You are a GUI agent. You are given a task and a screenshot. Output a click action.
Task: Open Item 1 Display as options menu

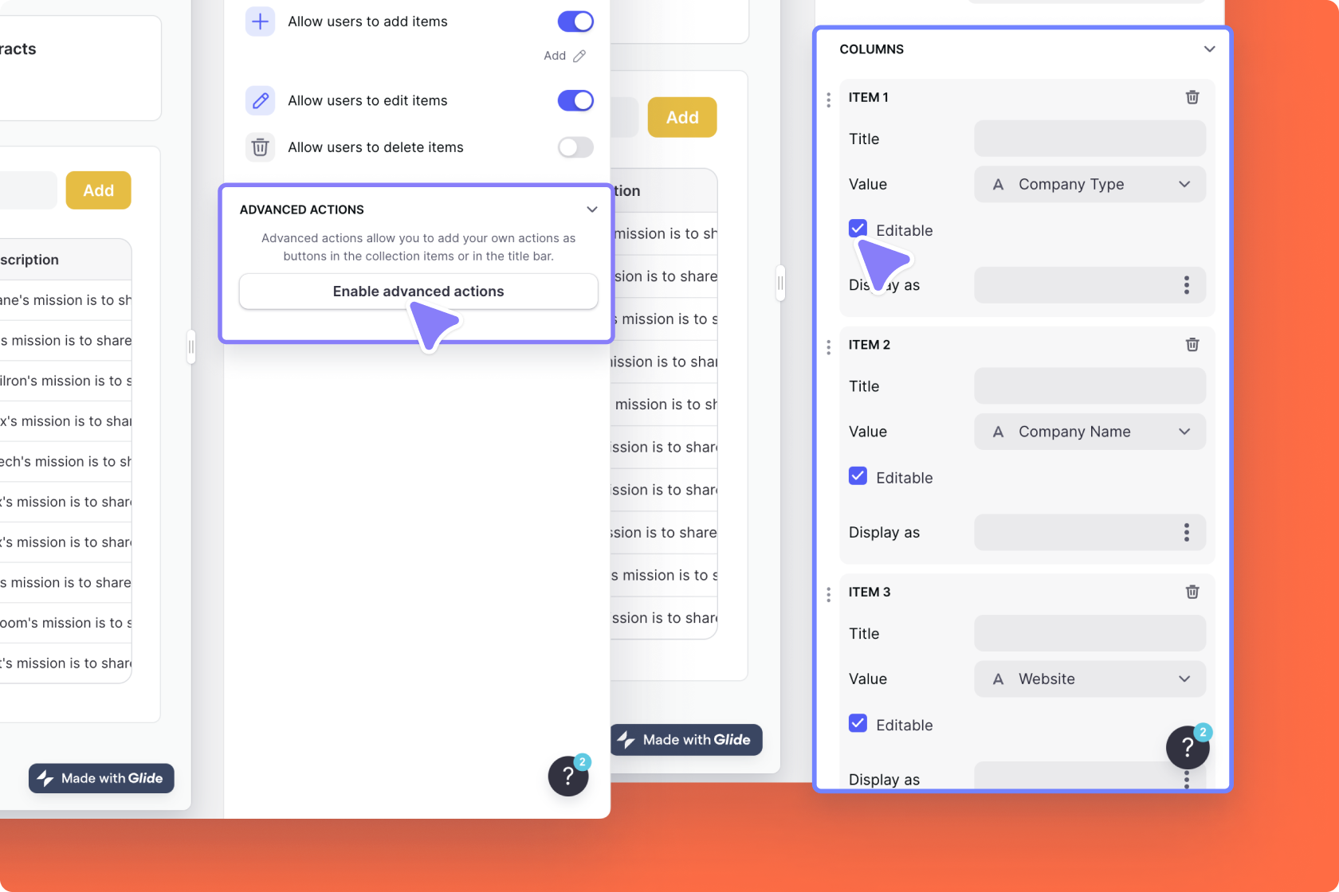point(1187,285)
